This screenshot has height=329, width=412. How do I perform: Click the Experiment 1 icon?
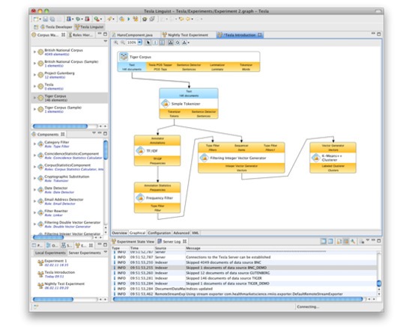click(40, 262)
